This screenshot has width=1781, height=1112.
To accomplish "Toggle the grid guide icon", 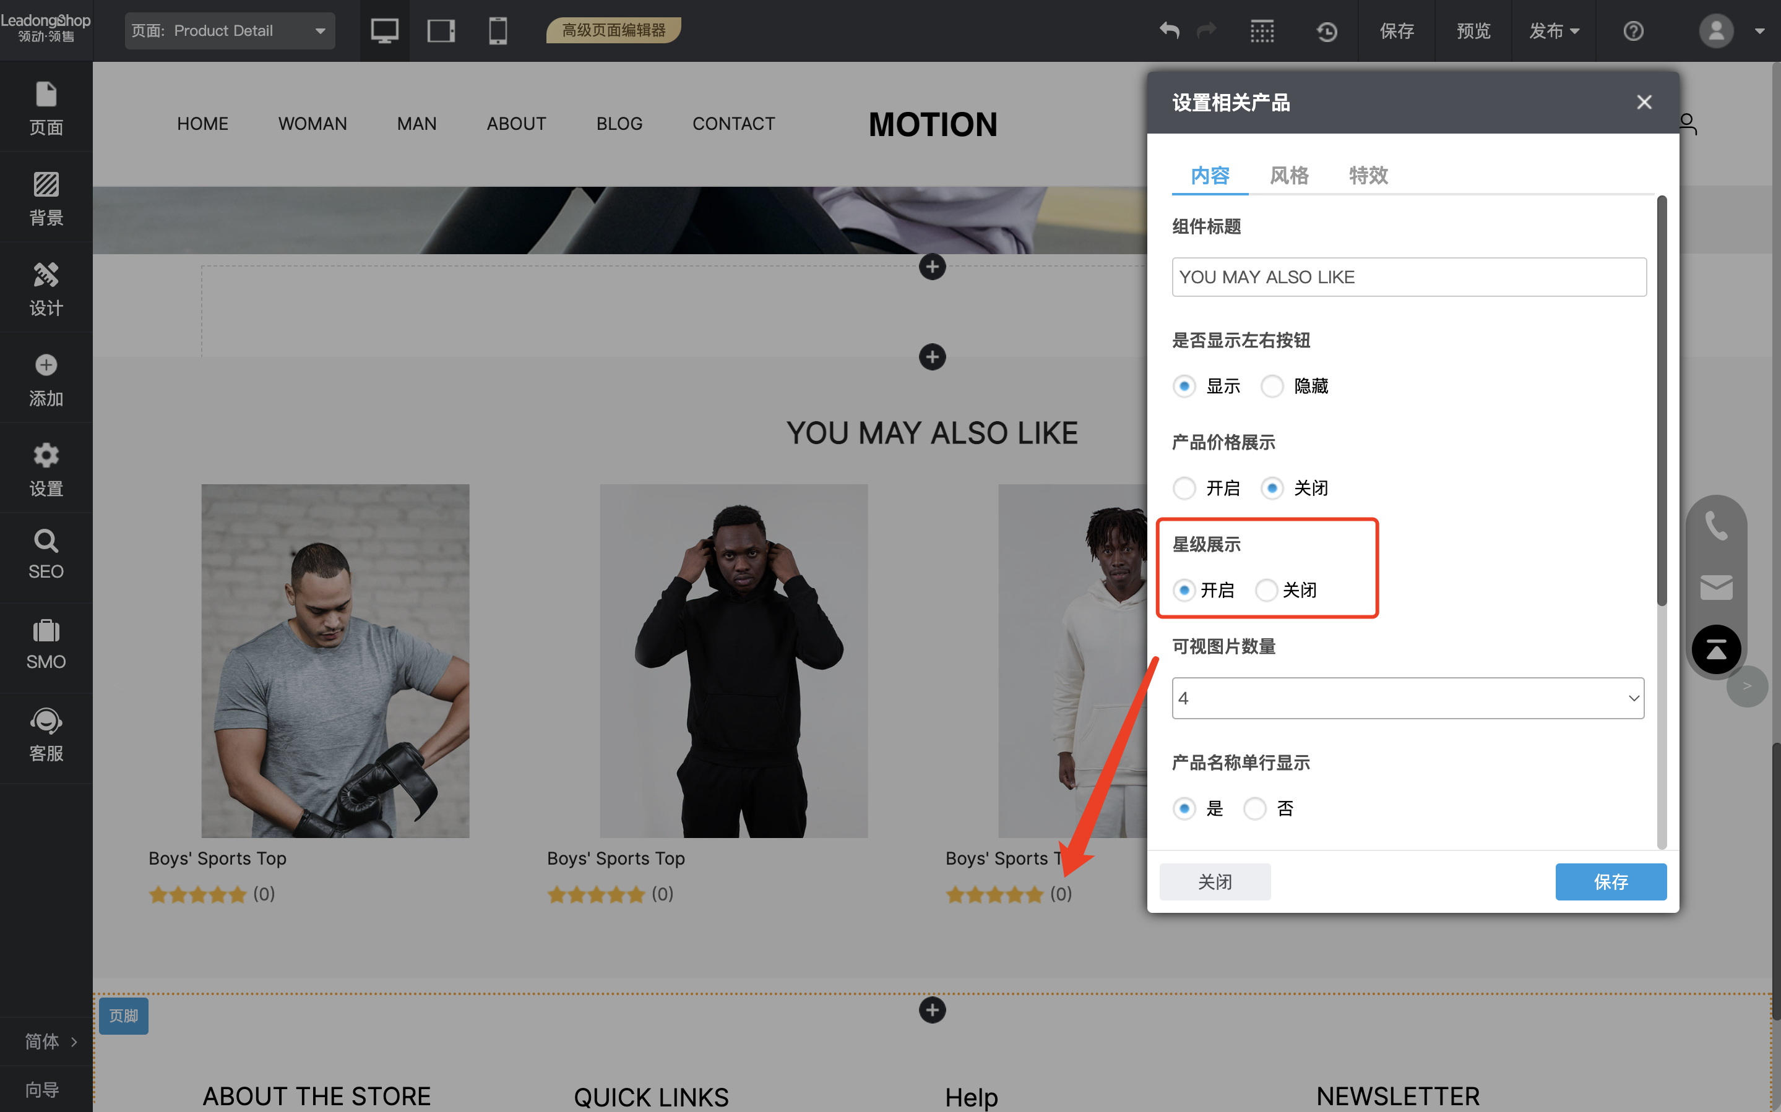I will (x=1262, y=31).
